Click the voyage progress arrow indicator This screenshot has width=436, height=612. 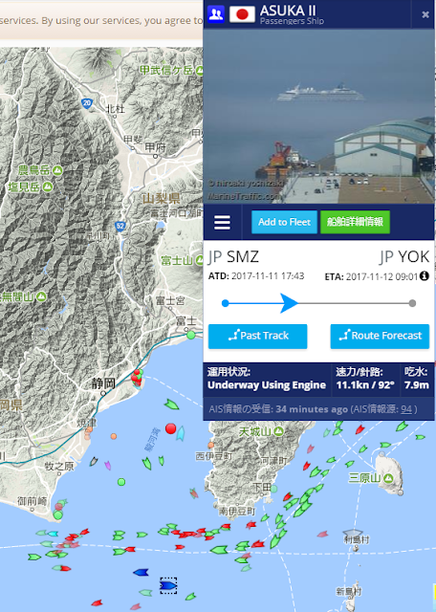point(290,303)
